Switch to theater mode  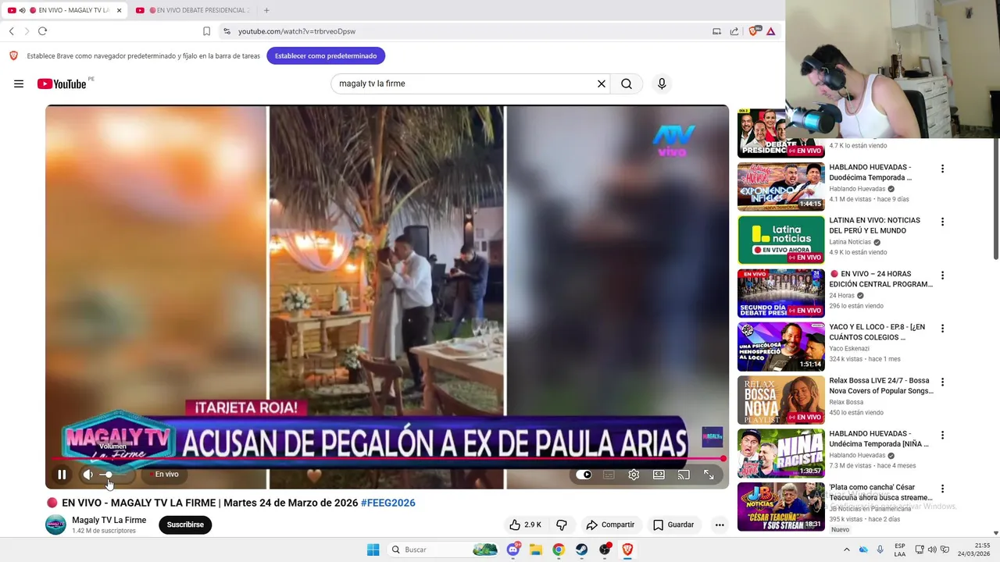659,475
